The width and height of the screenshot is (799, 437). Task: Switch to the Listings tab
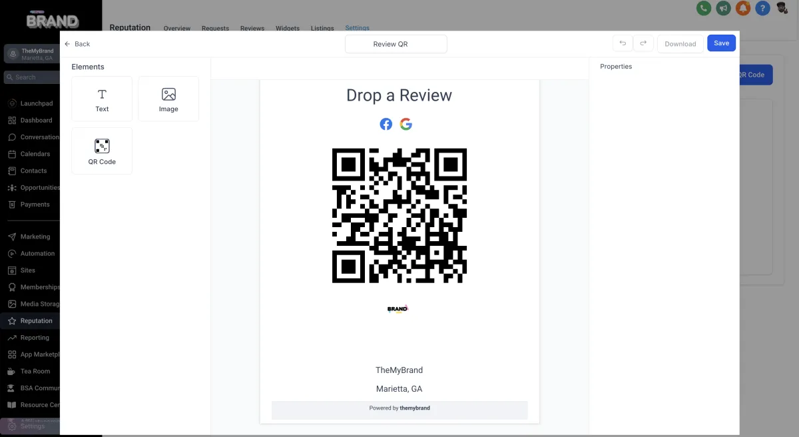[322, 29]
